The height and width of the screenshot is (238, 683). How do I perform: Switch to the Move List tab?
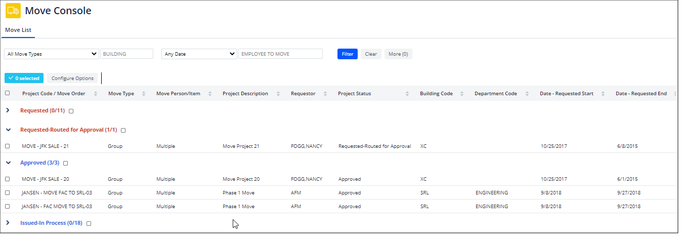pyautogui.click(x=18, y=30)
